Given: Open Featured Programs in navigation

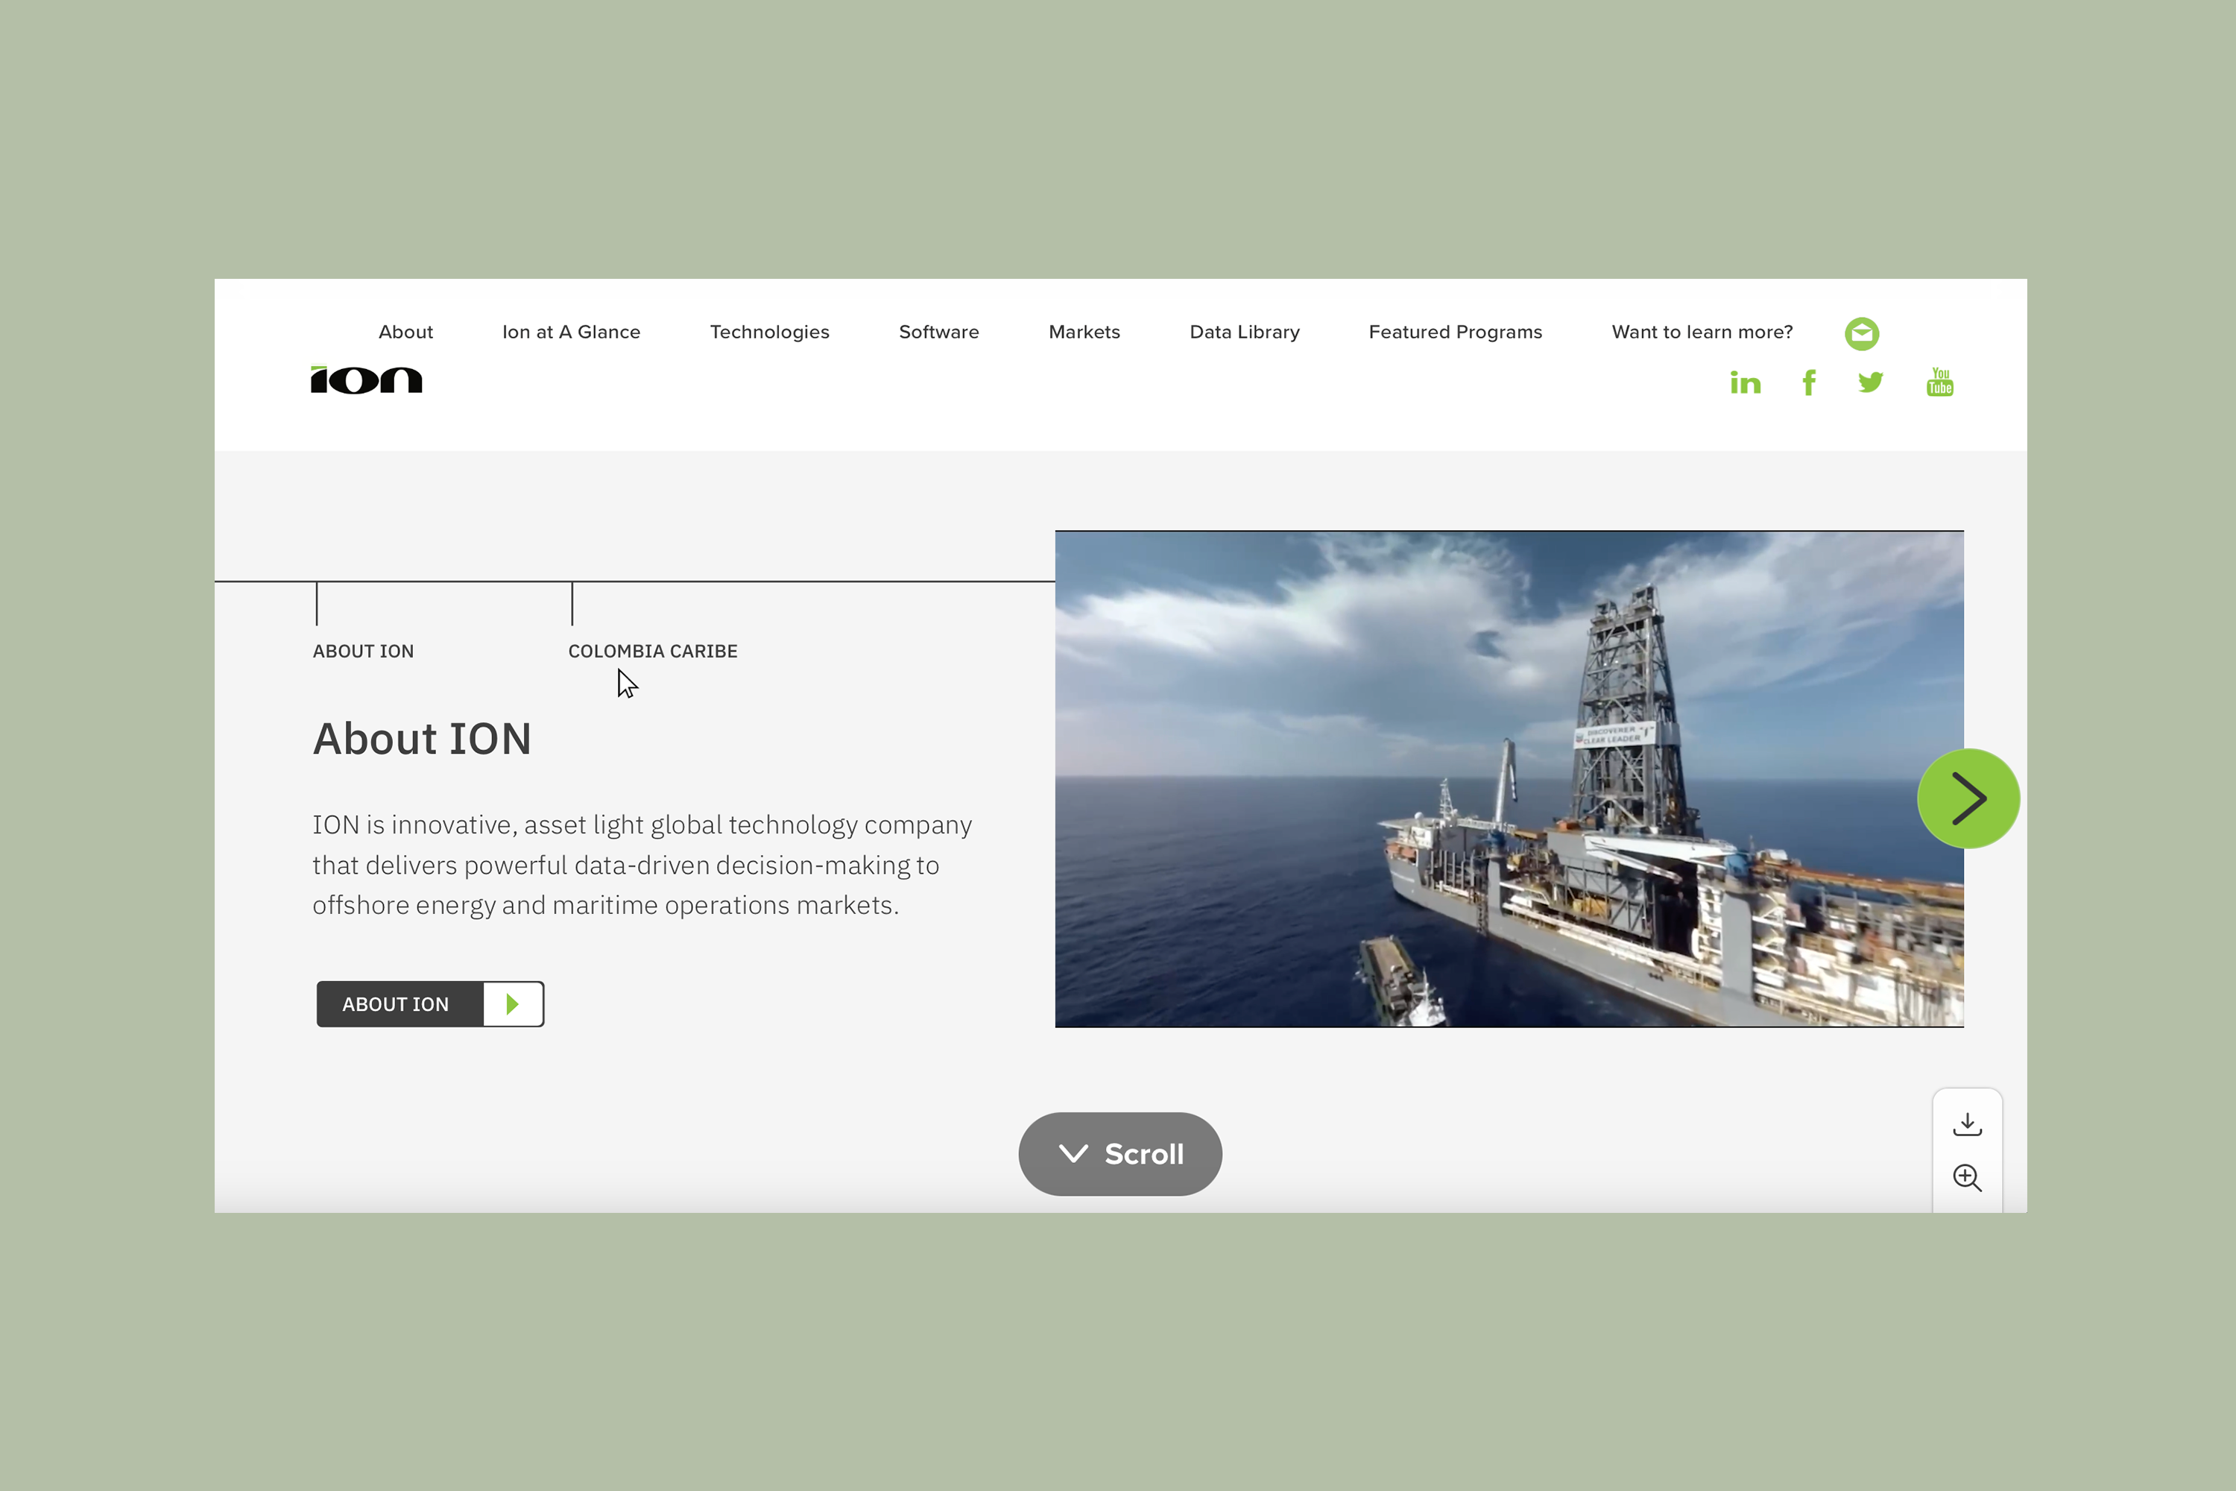Looking at the screenshot, I should click(1456, 332).
